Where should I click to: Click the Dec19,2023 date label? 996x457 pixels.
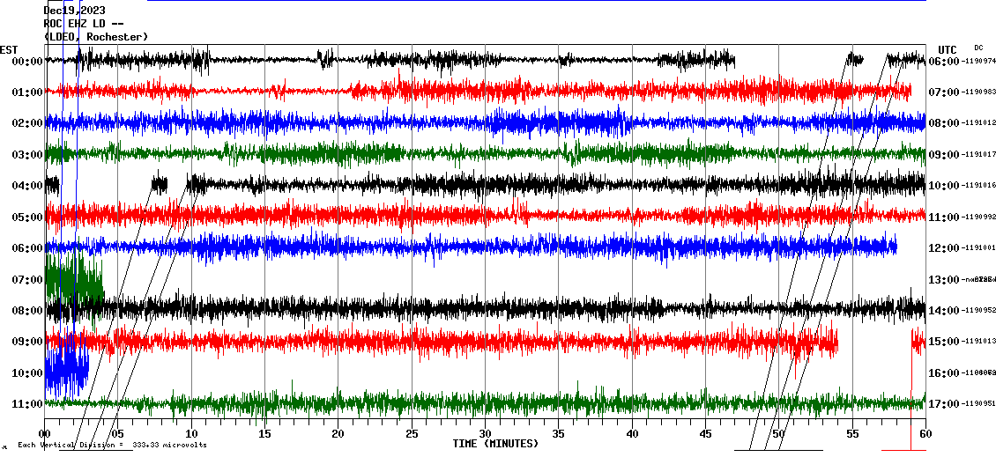pyautogui.click(x=74, y=11)
